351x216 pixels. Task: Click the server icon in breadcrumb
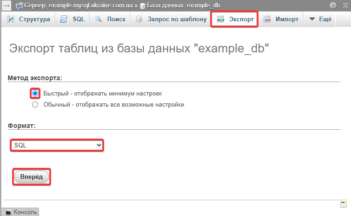[x=19, y=6]
